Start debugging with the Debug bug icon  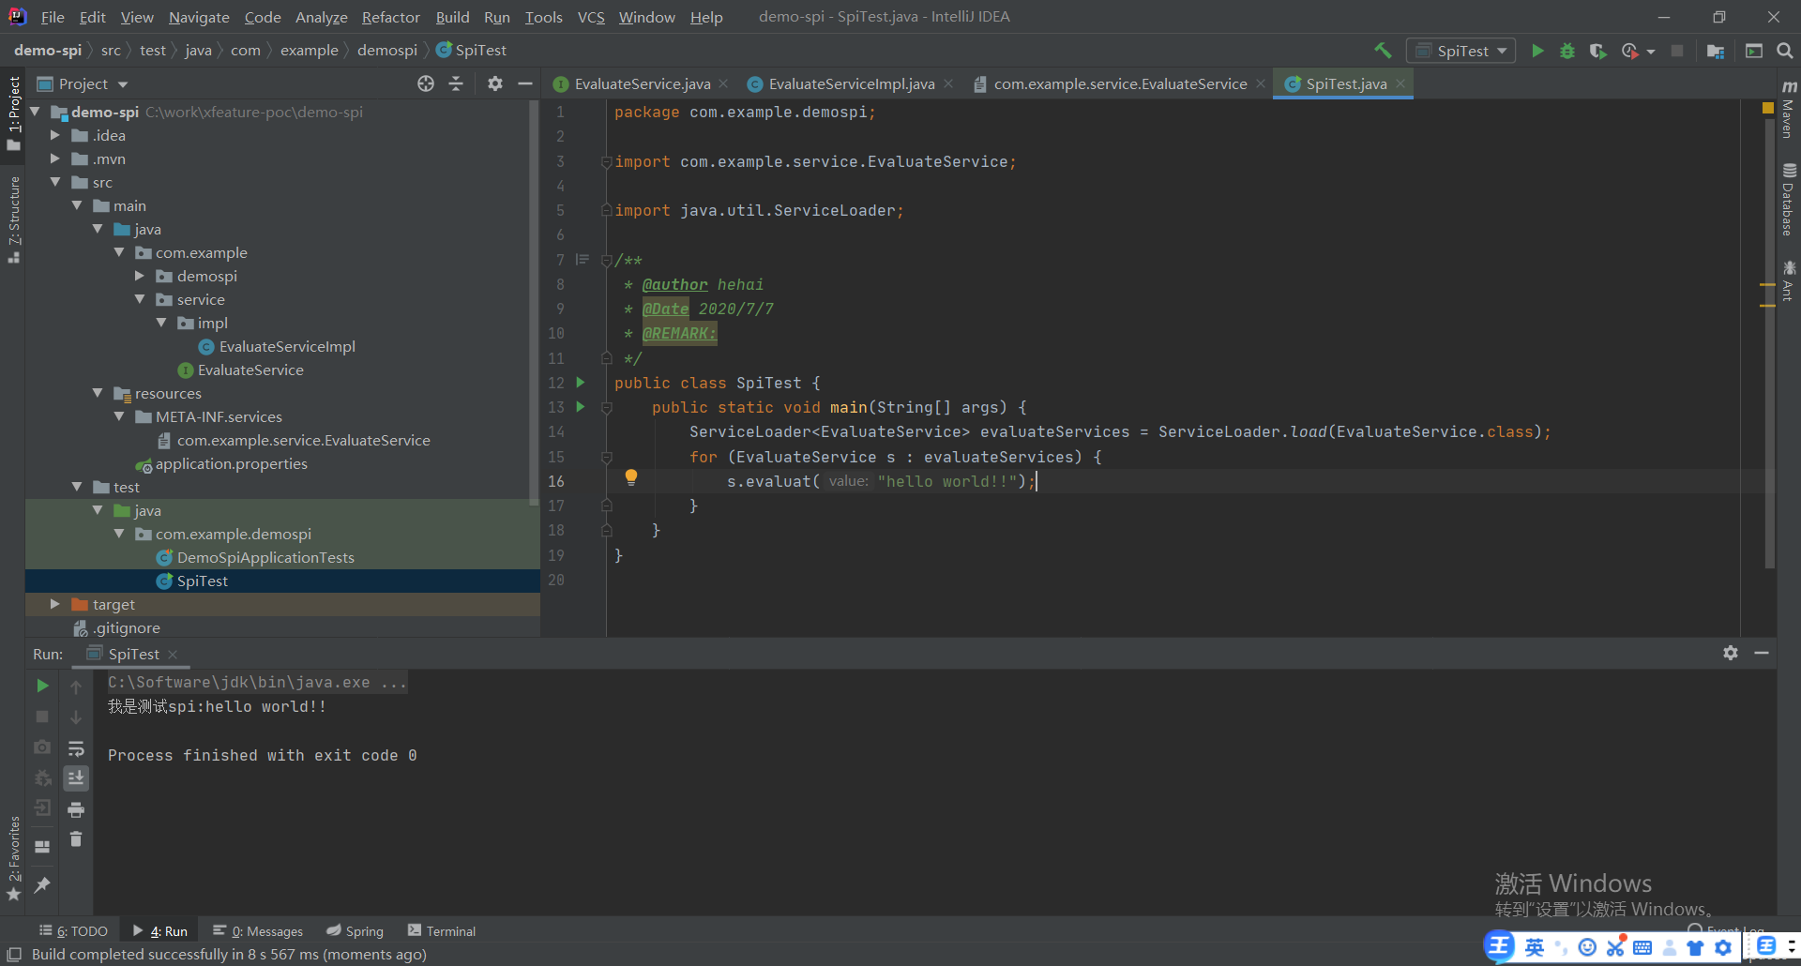1567,51
